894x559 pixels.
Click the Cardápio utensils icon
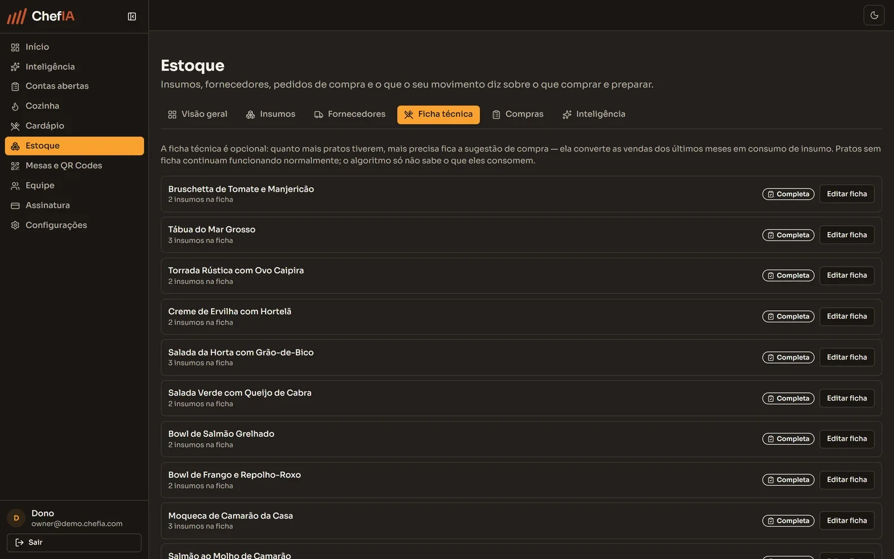pyautogui.click(x=15, y=126)
